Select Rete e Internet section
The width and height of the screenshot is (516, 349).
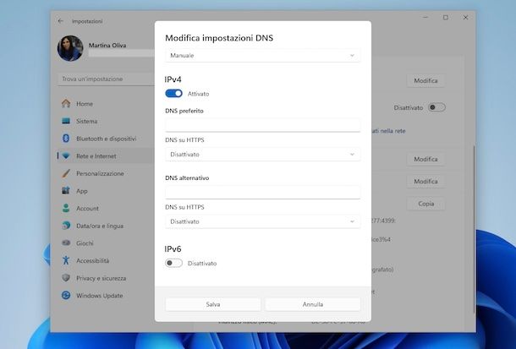[x=105, y=155]
